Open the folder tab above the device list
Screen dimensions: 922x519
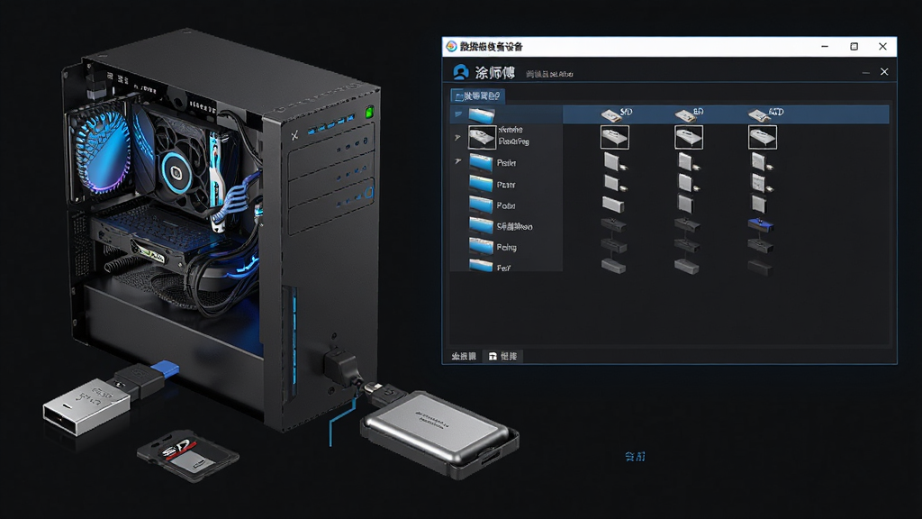(x=477, y=96)
